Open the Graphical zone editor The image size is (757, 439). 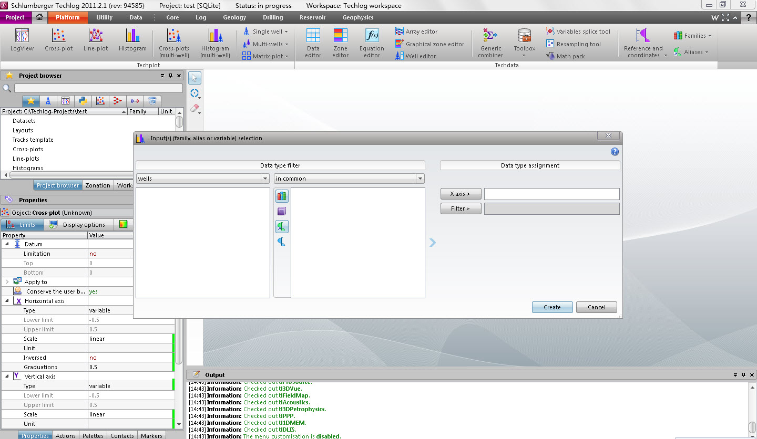[x=430, y=44]
